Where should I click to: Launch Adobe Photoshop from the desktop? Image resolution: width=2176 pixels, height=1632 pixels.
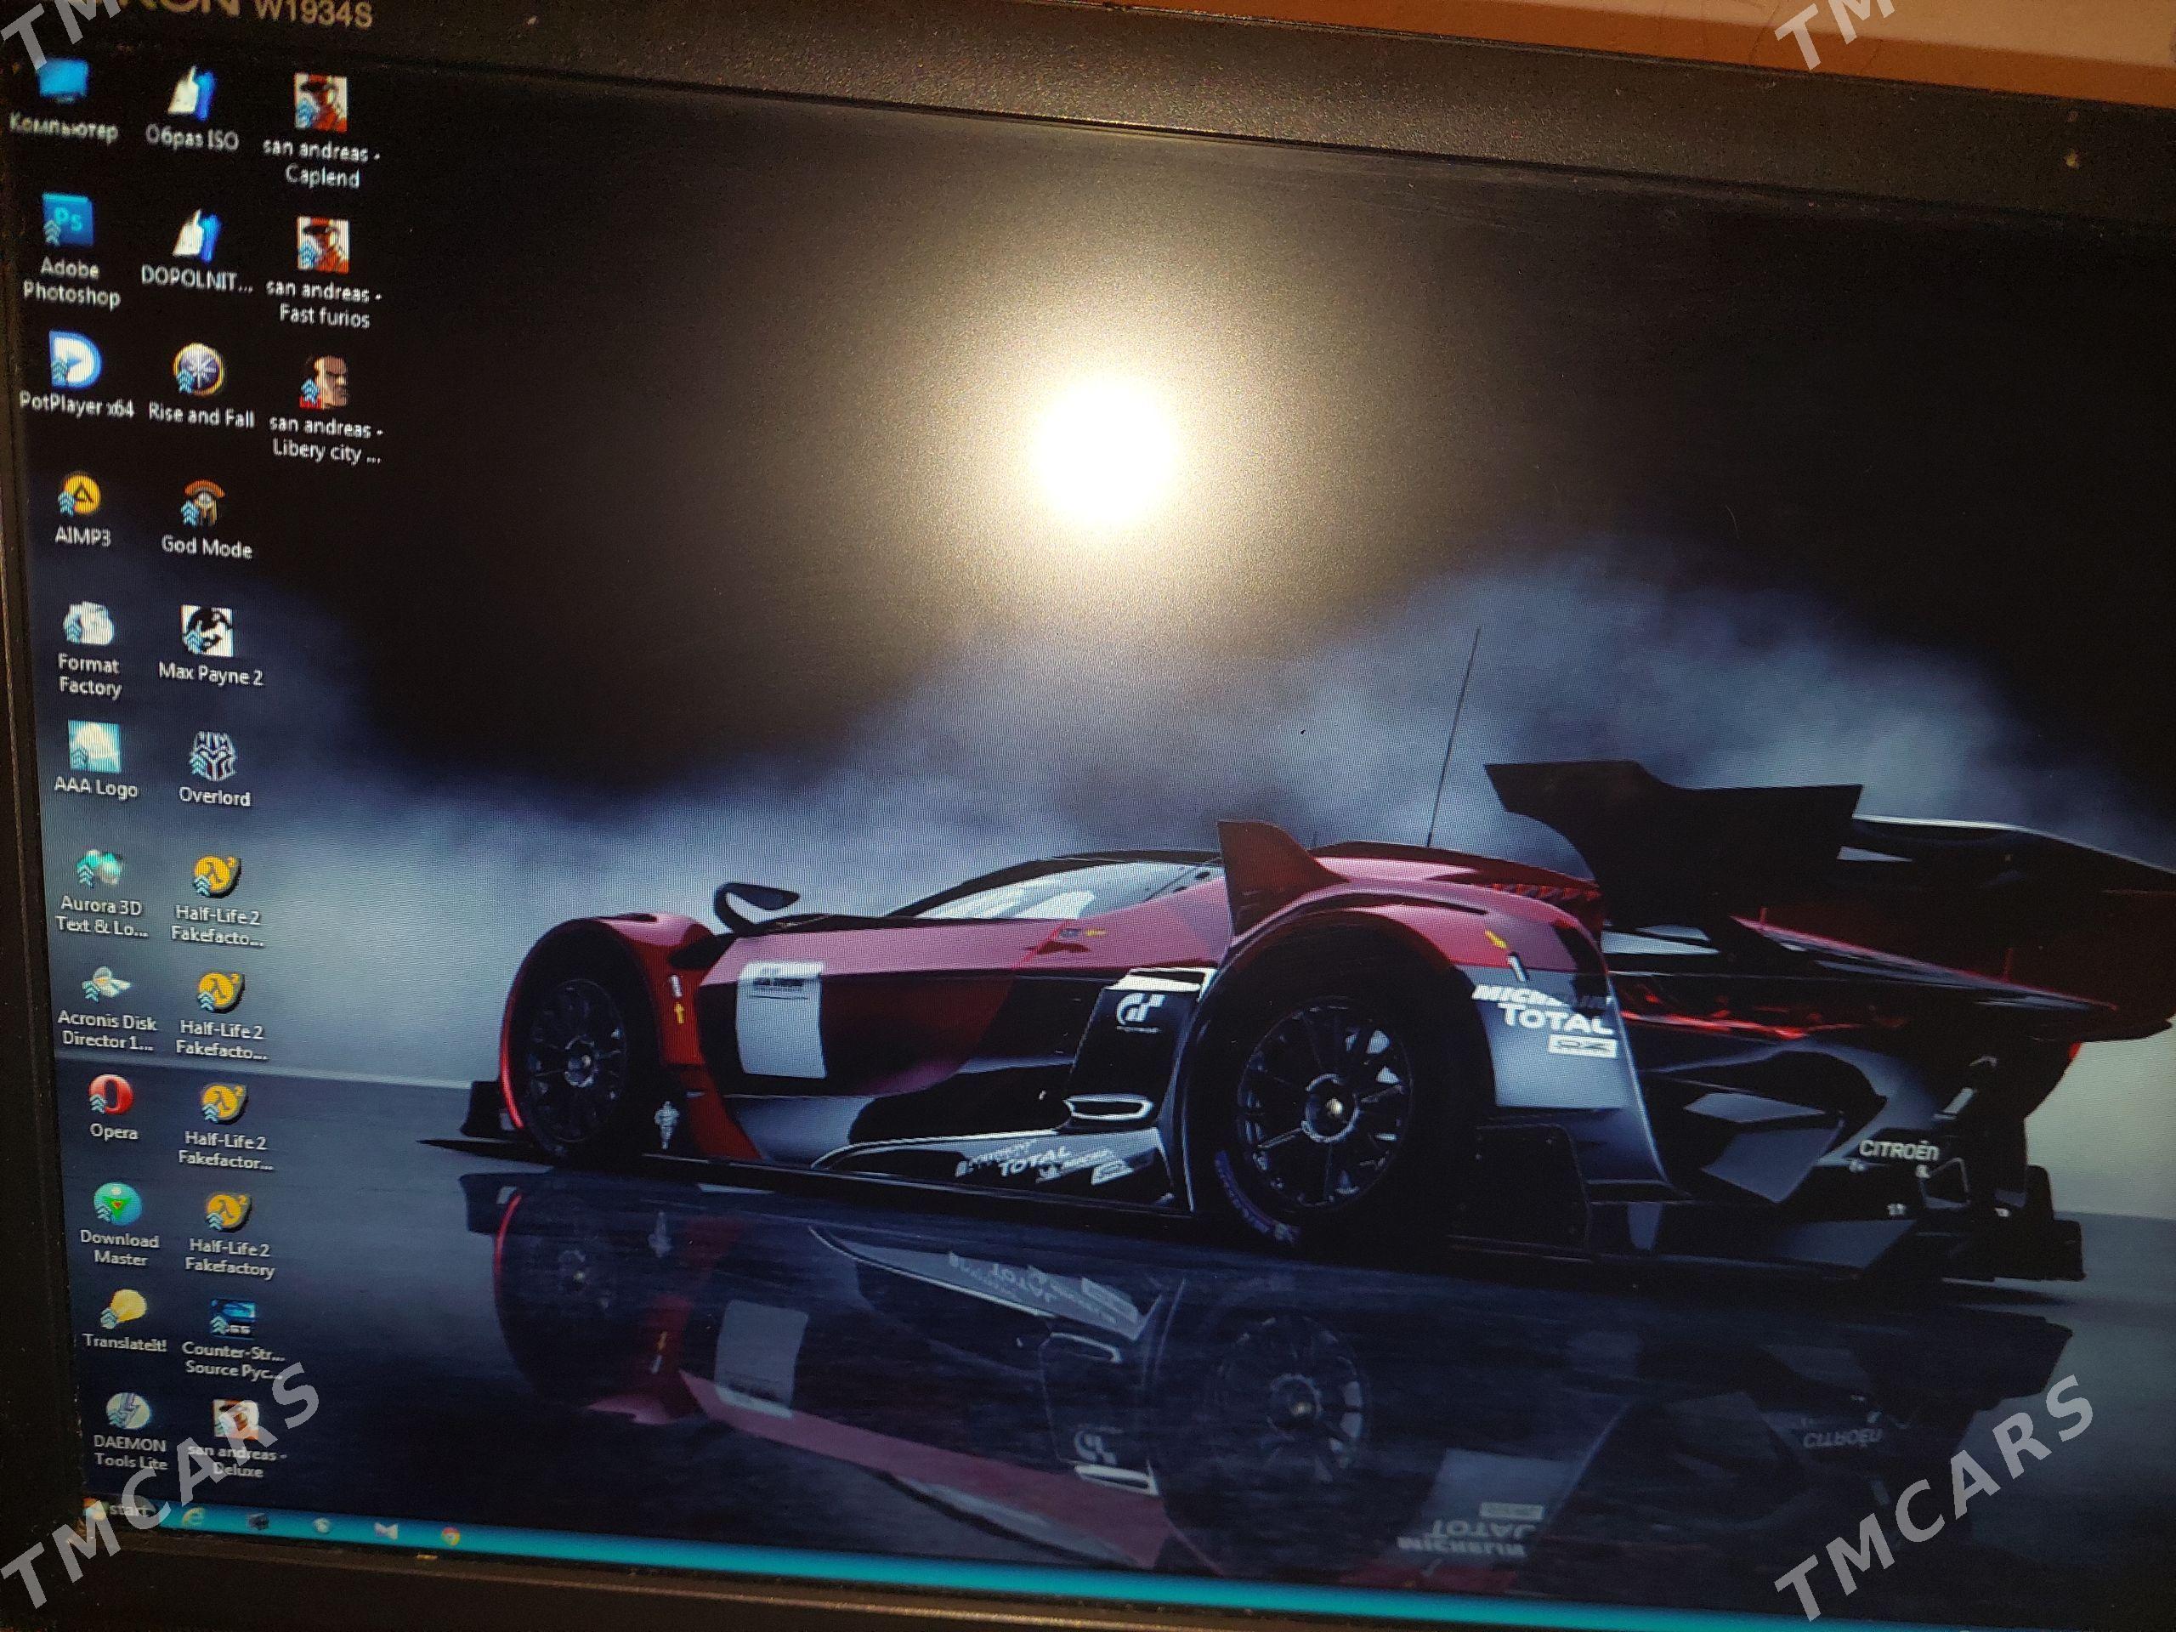69,251
